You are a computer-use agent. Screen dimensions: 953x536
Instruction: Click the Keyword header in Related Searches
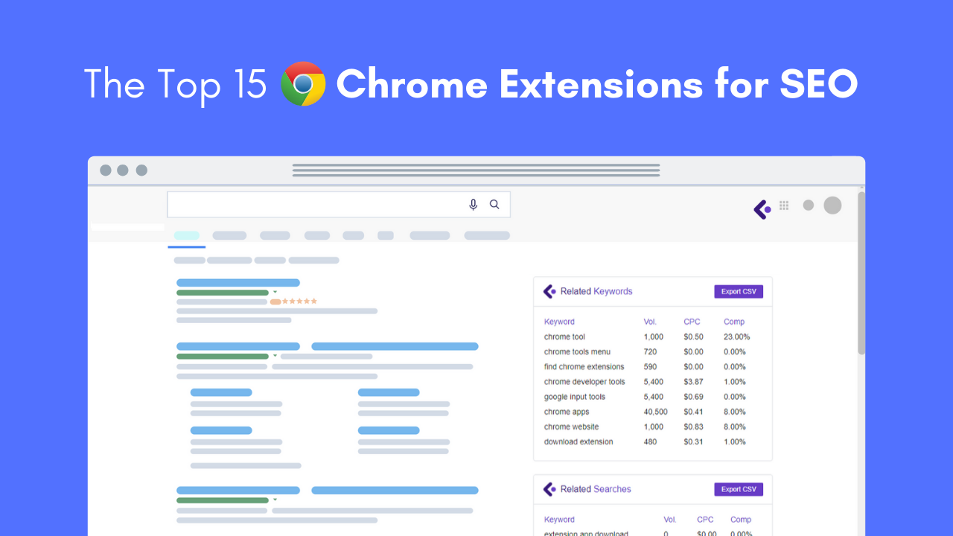point(559,520)
